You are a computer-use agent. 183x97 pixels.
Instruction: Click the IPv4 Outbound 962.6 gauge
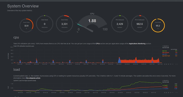140,24
